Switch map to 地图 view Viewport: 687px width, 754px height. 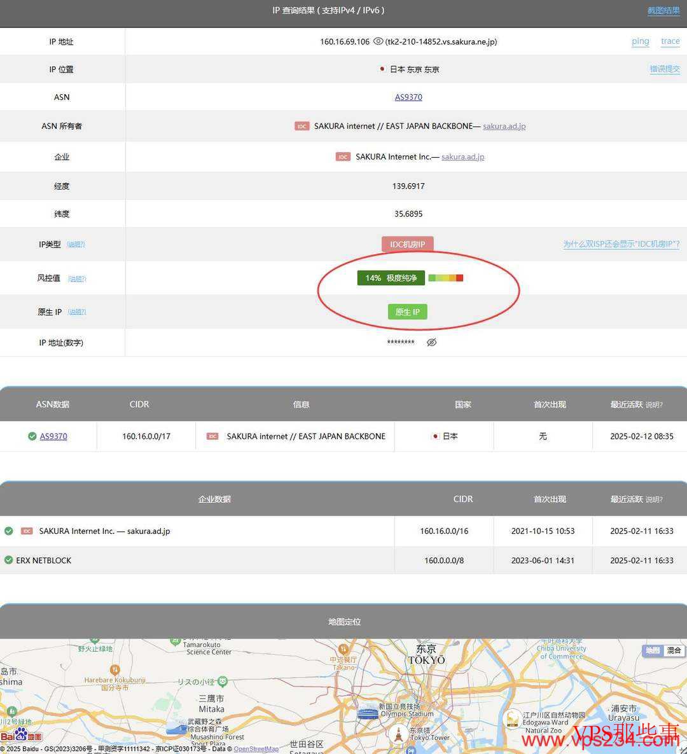tap(653, 650)
